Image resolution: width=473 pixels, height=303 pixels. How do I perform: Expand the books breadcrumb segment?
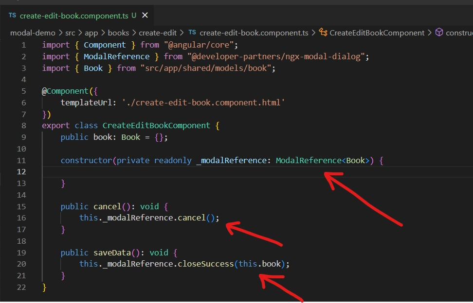(118, 33)
